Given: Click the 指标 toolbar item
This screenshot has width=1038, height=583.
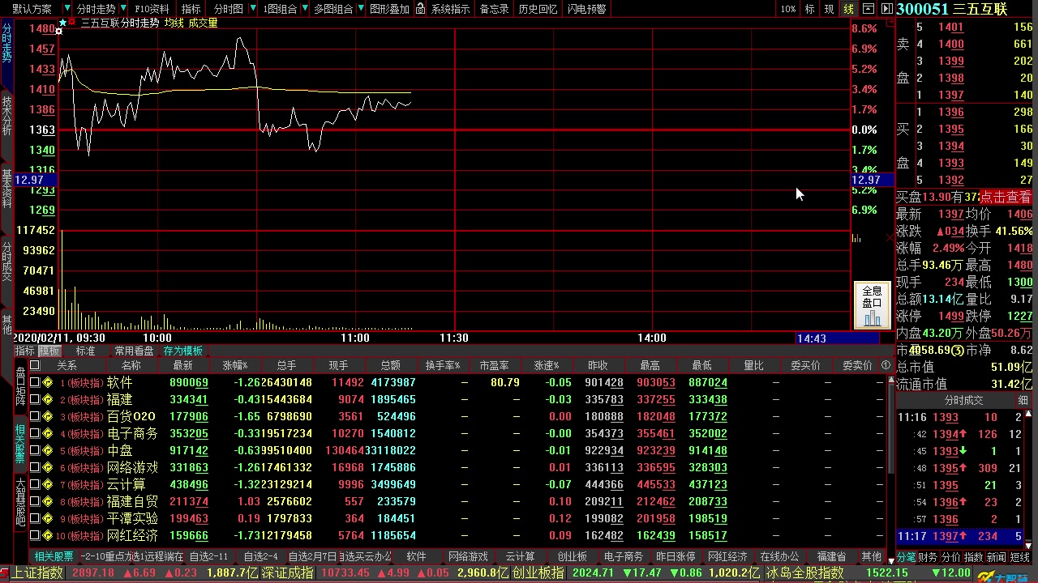Looking at the screenshot, I should click(191, 9).
